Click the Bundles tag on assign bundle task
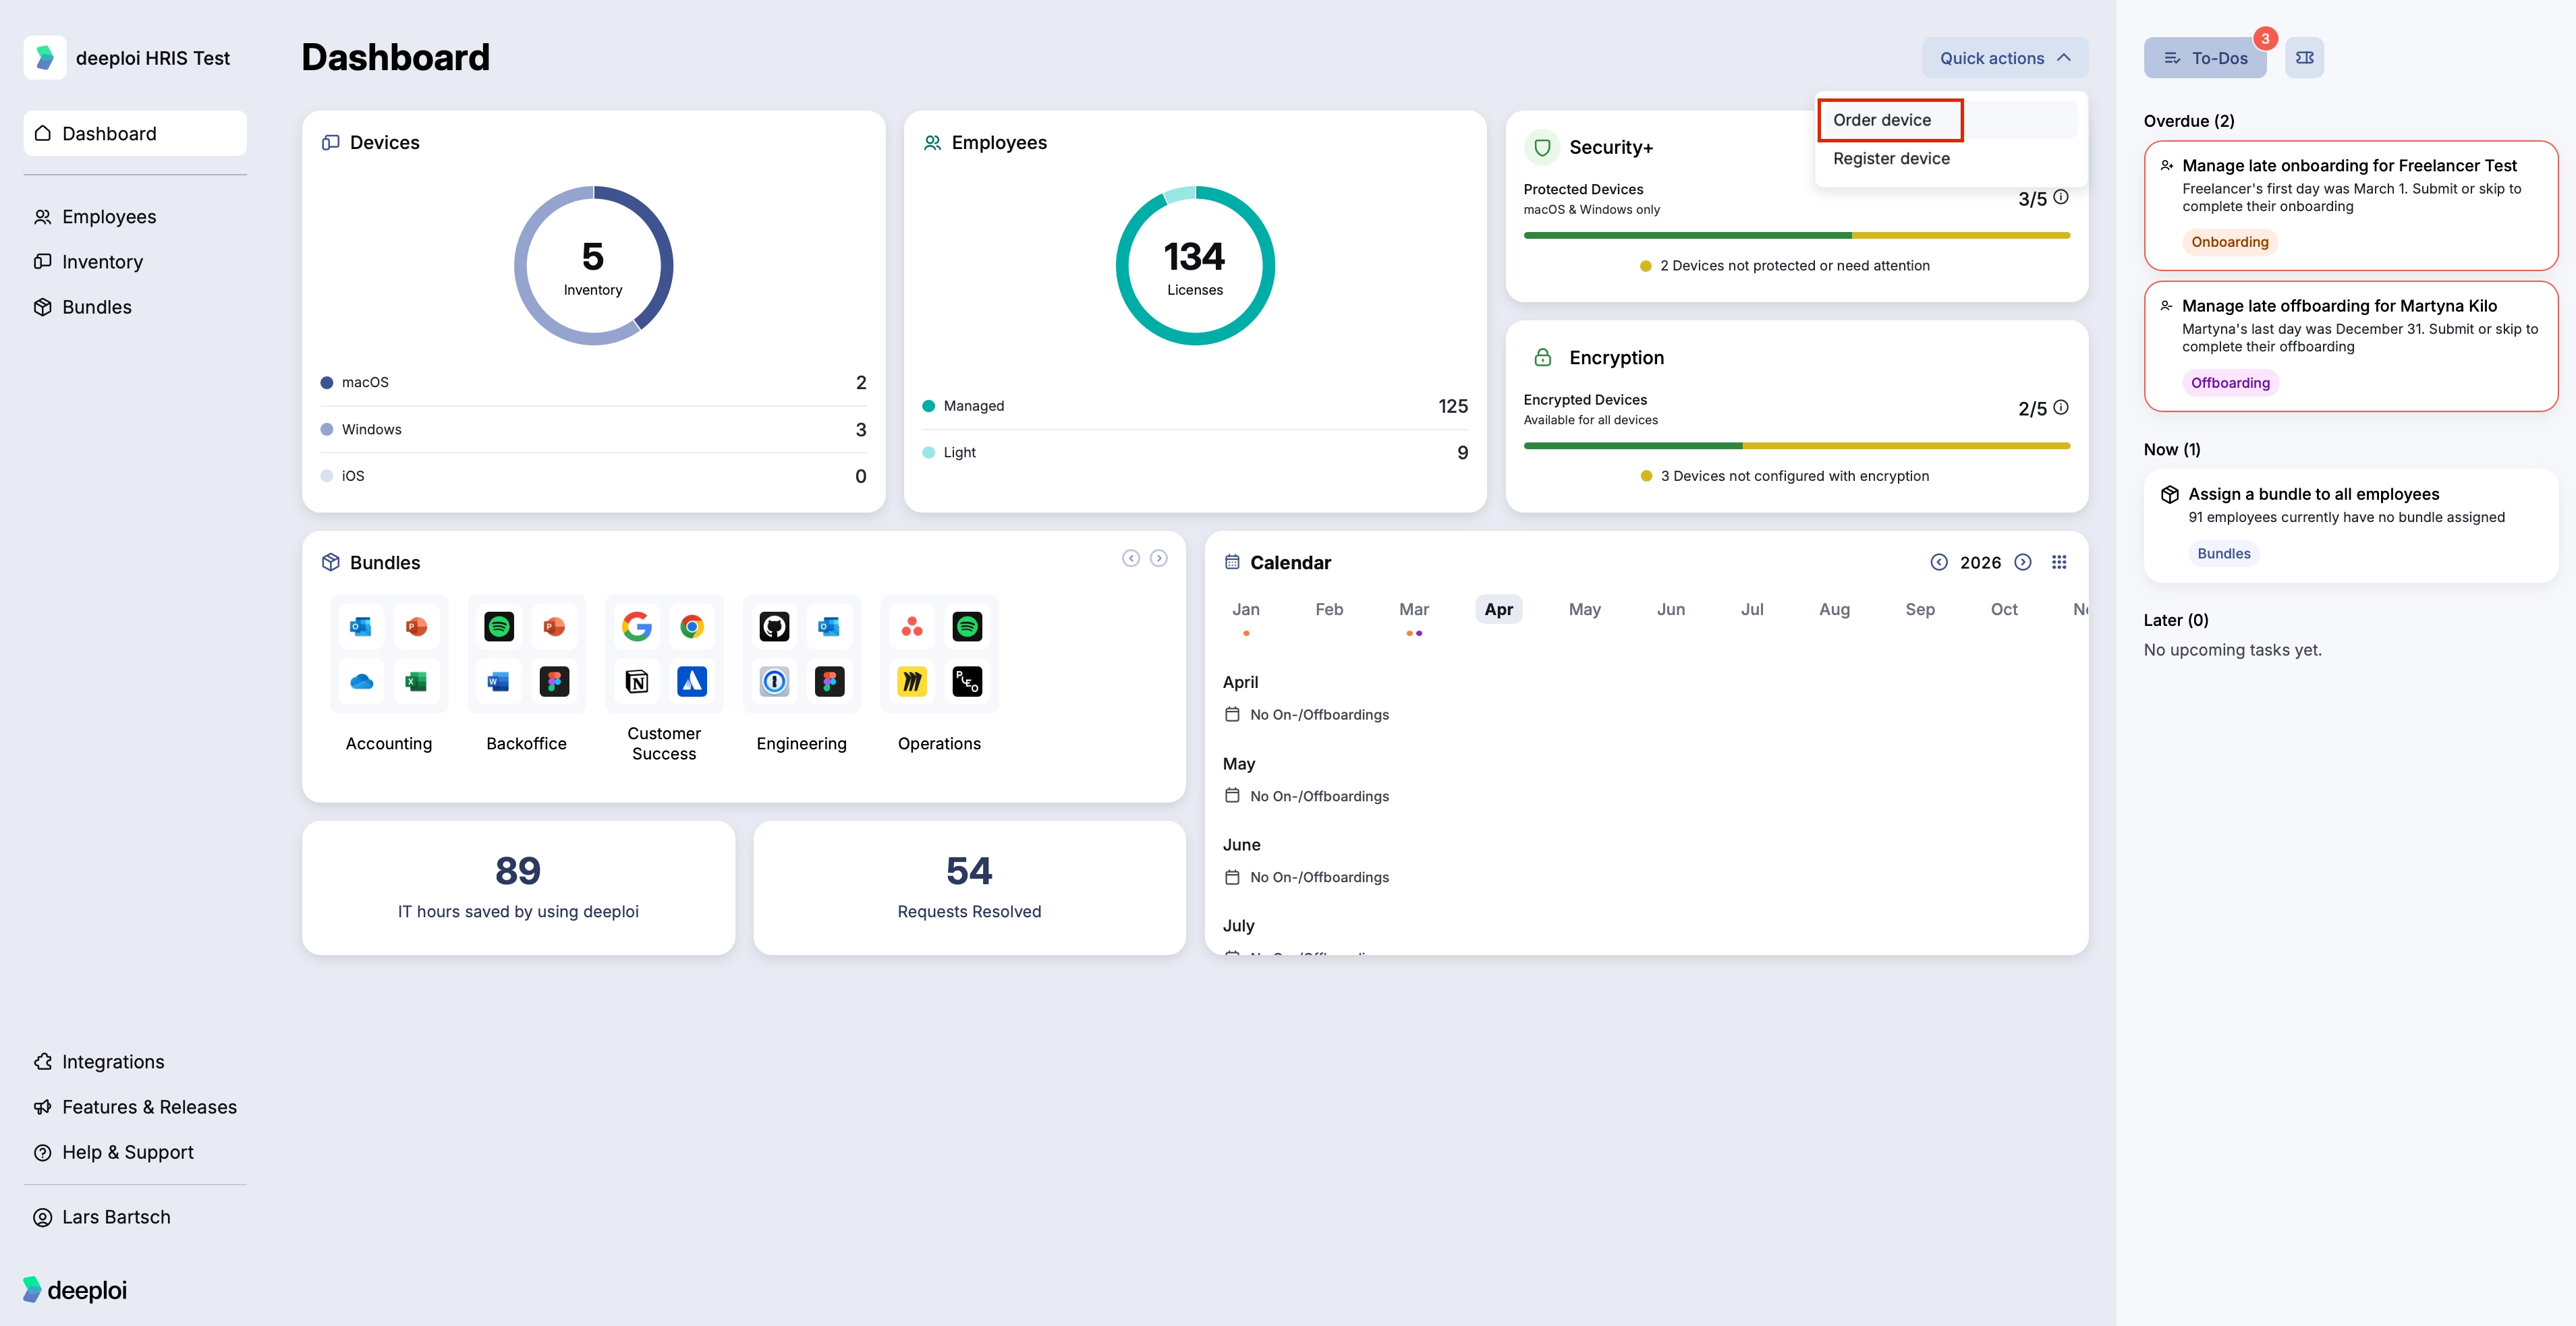2576x1326 pixels. tap(2224, 554)
